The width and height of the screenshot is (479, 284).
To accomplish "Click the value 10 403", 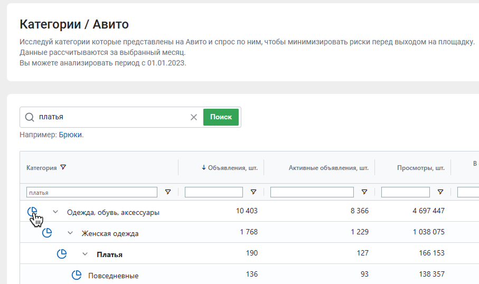I will coord(247,211).
